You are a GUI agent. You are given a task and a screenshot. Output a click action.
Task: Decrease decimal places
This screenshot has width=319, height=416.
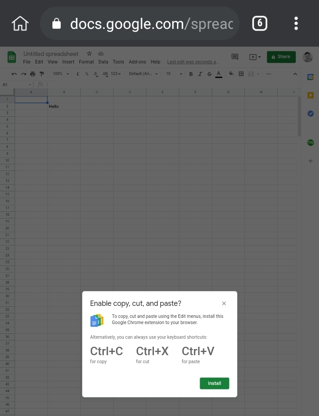(x=96, y=74)
